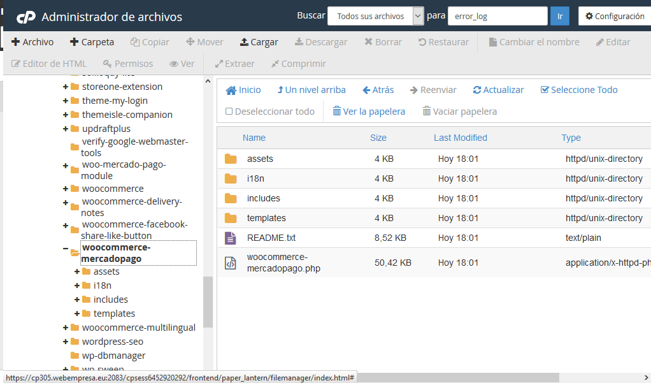Click the horizontal scrollbar right arrow
Screen dimensions: 651x383
click(x=646, y=378)
